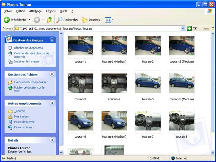The height and width of the screenshot is (162, 216).
Task: Open the Favoris menu
Action: pos(51,11)
